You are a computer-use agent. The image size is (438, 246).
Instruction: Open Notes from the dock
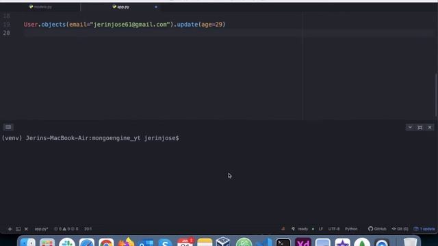click(x=205, y=243)
